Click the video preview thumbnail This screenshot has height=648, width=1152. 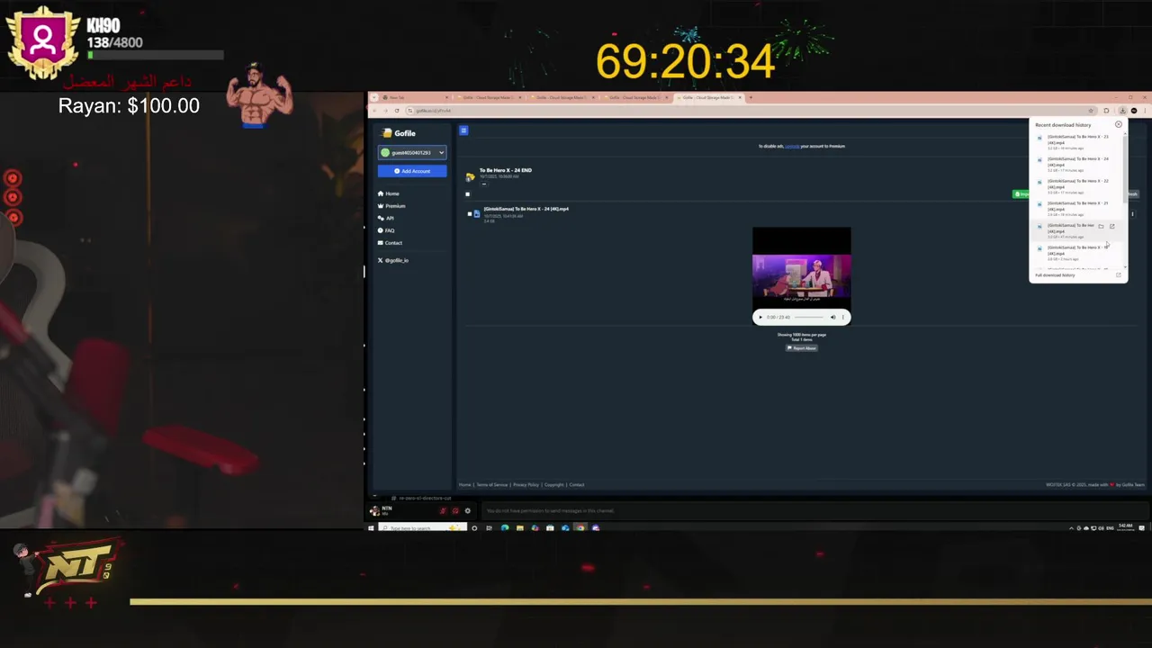tap(801, 275)
